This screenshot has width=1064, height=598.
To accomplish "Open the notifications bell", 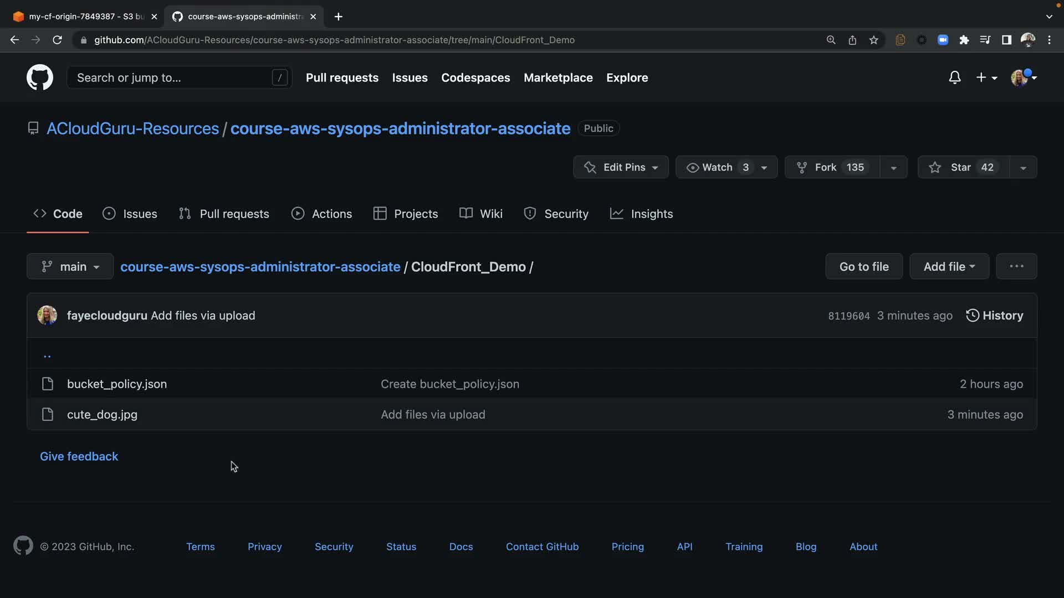I will 954,78.
